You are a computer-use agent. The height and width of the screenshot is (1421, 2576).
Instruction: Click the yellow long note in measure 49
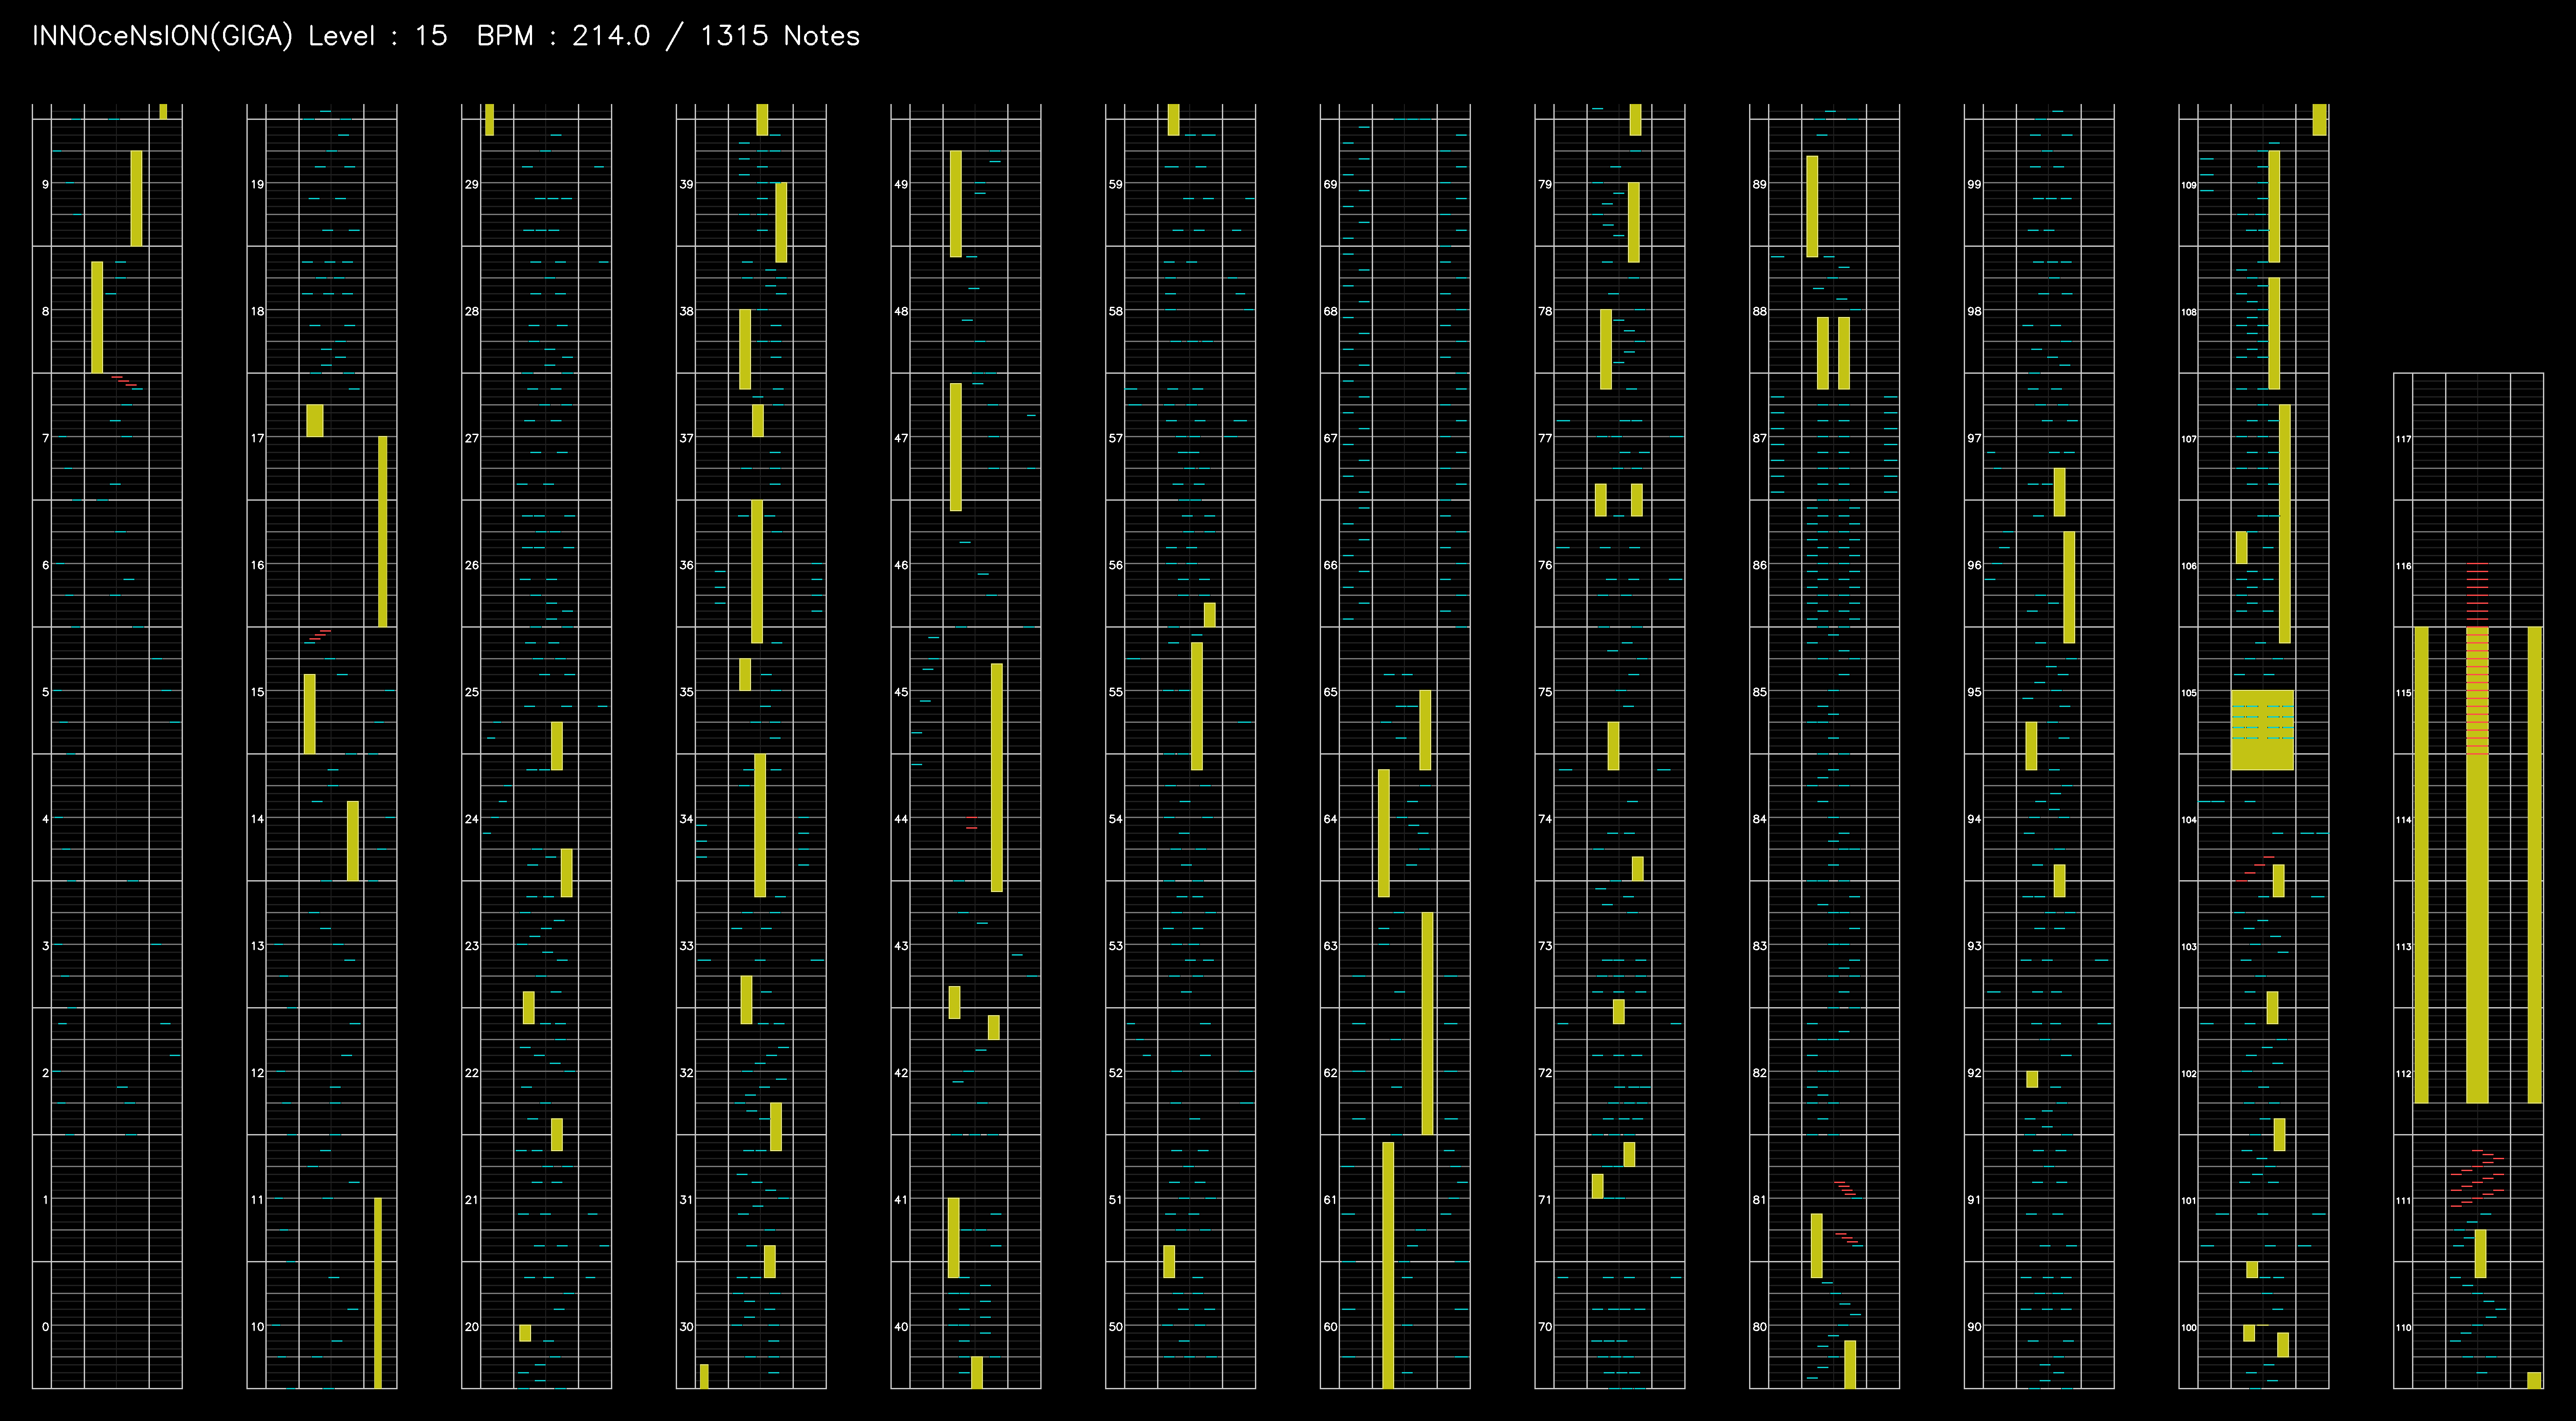click(956, 204)
